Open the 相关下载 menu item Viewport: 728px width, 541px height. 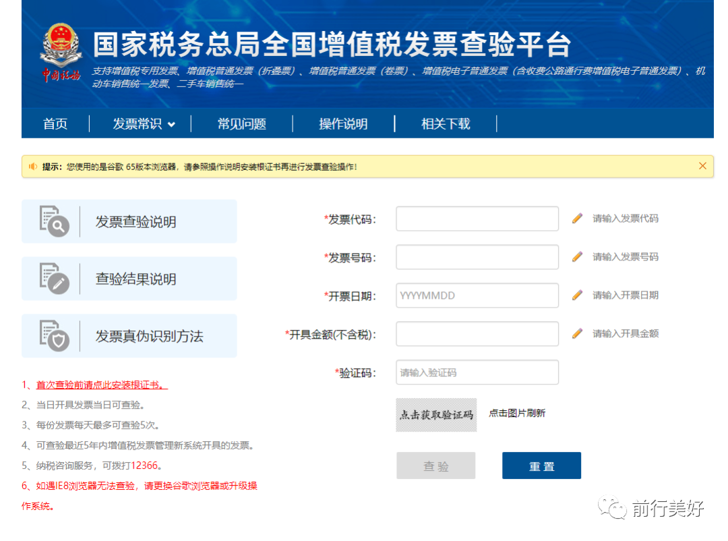(446, 123)
